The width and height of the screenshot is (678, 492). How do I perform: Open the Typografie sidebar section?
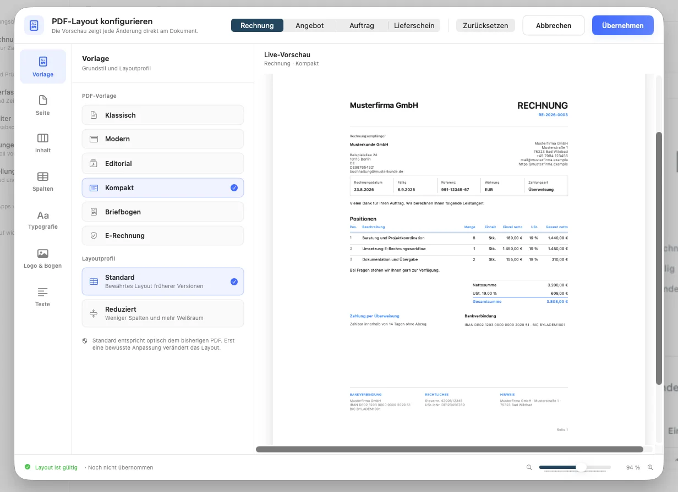pos(43,220)
